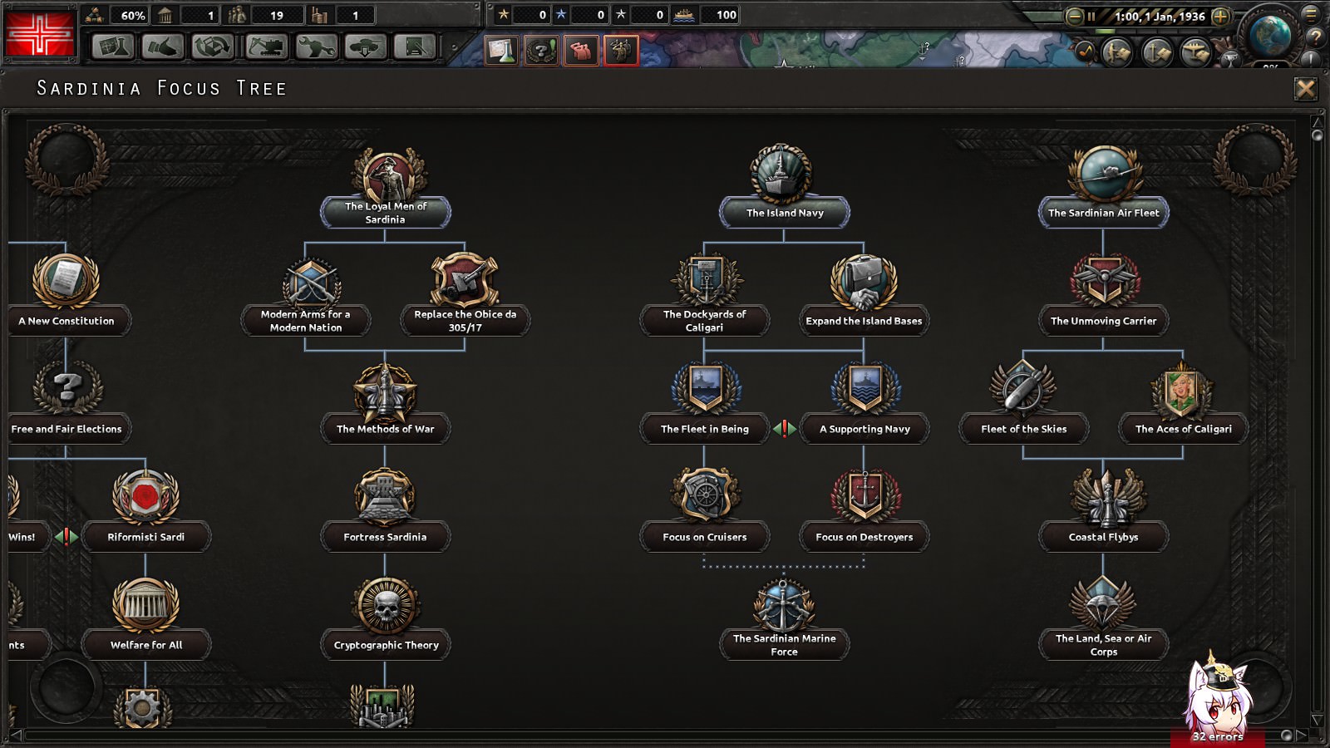Screen dimensions: 1330x748
Task: Click the gold star army experience counter
Action: tap(523, 15)
